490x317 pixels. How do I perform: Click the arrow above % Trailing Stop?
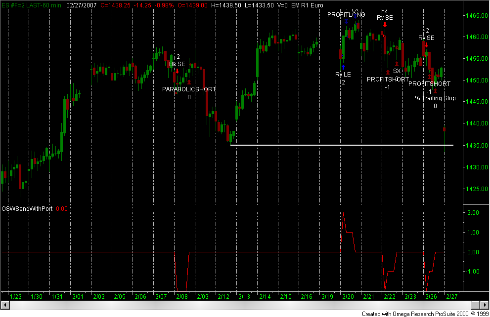coord(436,91)
